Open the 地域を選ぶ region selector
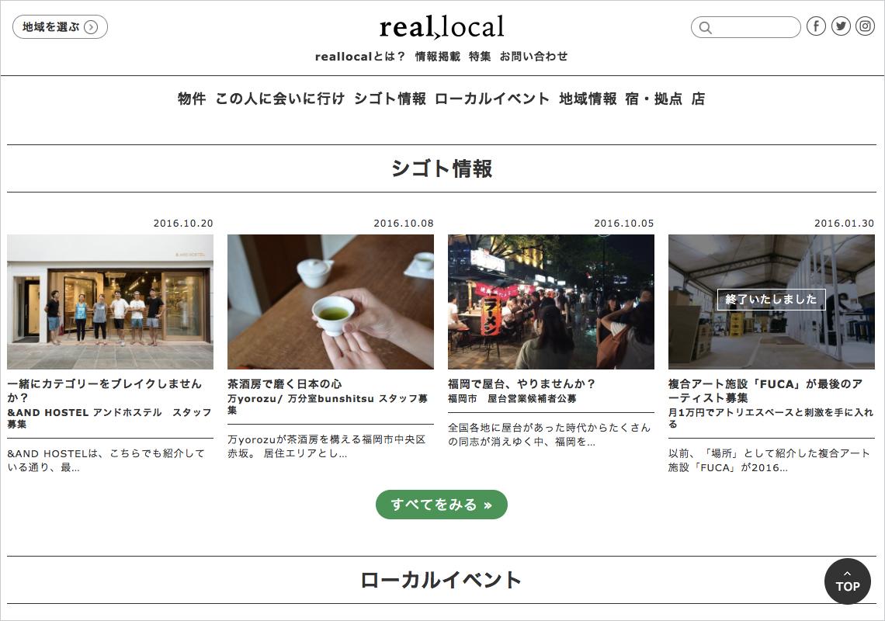 (60, 27)
